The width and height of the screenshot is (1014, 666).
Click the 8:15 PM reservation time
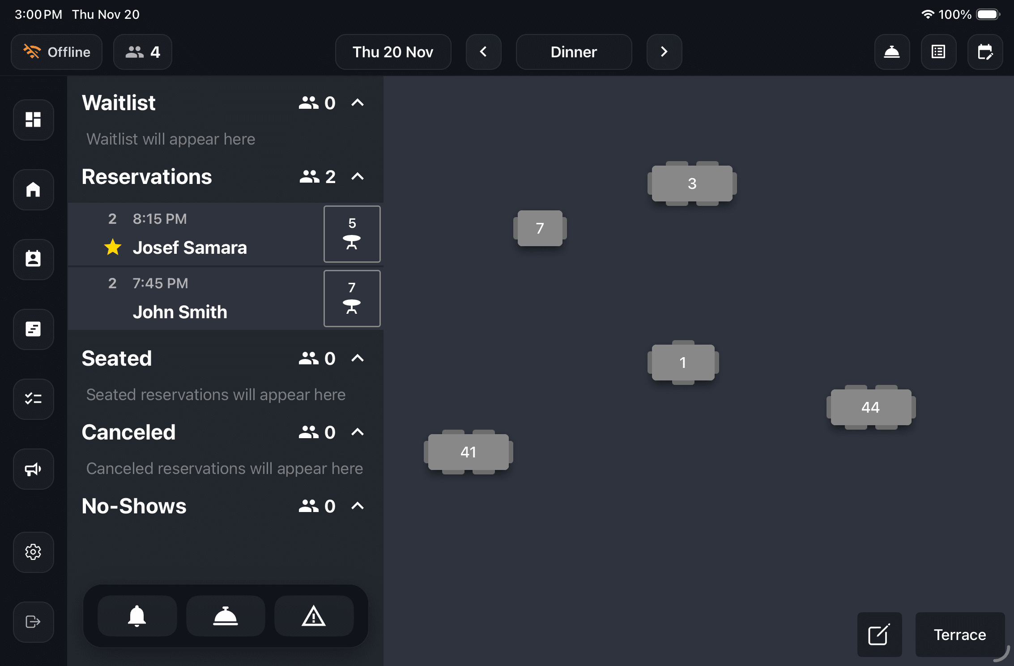tap(160, 219)
